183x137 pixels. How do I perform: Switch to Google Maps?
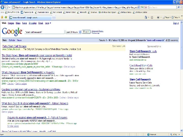(x=18, y=23)
